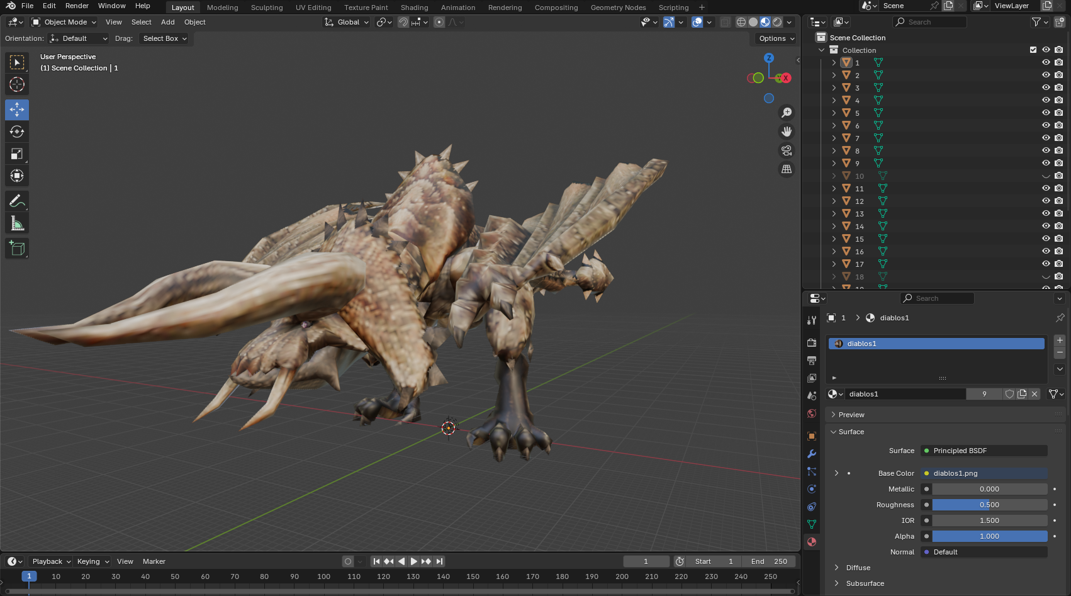This screenshot has height=596, width=1071.
Task: Click the Roughness slider
Action: [989, 505]
